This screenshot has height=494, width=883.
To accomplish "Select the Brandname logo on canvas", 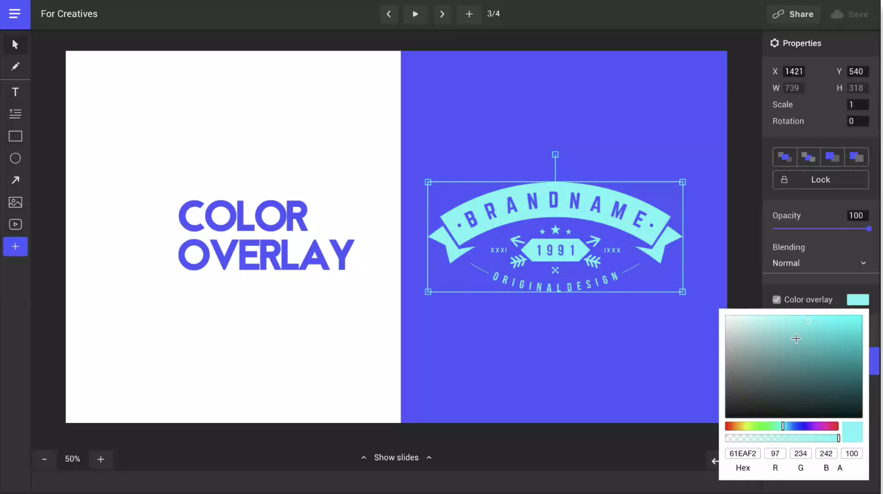I will pos(555,237).
